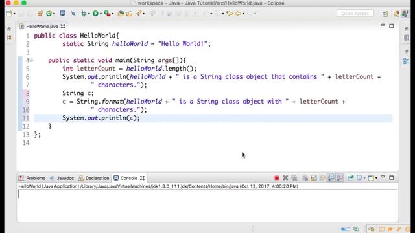This screenshot has height=233, width=415.
Task: Expand the Back history dropdown arrow
Action: (x=244, y=14)
